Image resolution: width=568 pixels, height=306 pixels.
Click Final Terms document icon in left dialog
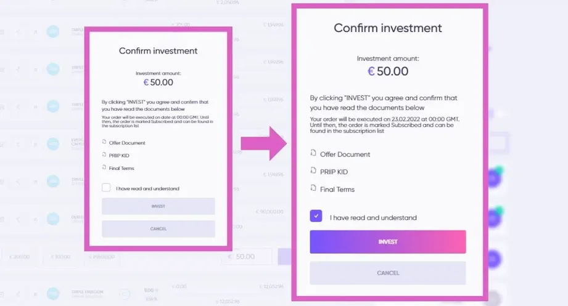point(104,167)
